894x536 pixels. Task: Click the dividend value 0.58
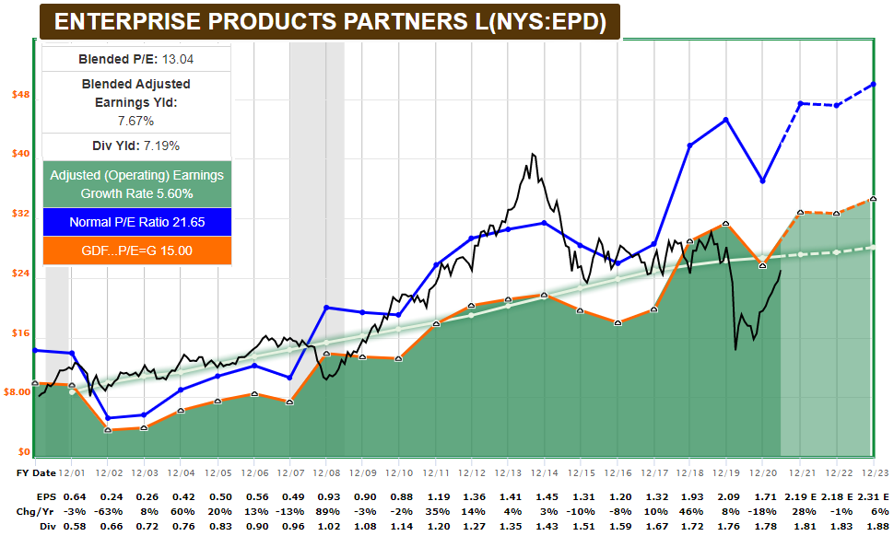[x=74, y=526]
